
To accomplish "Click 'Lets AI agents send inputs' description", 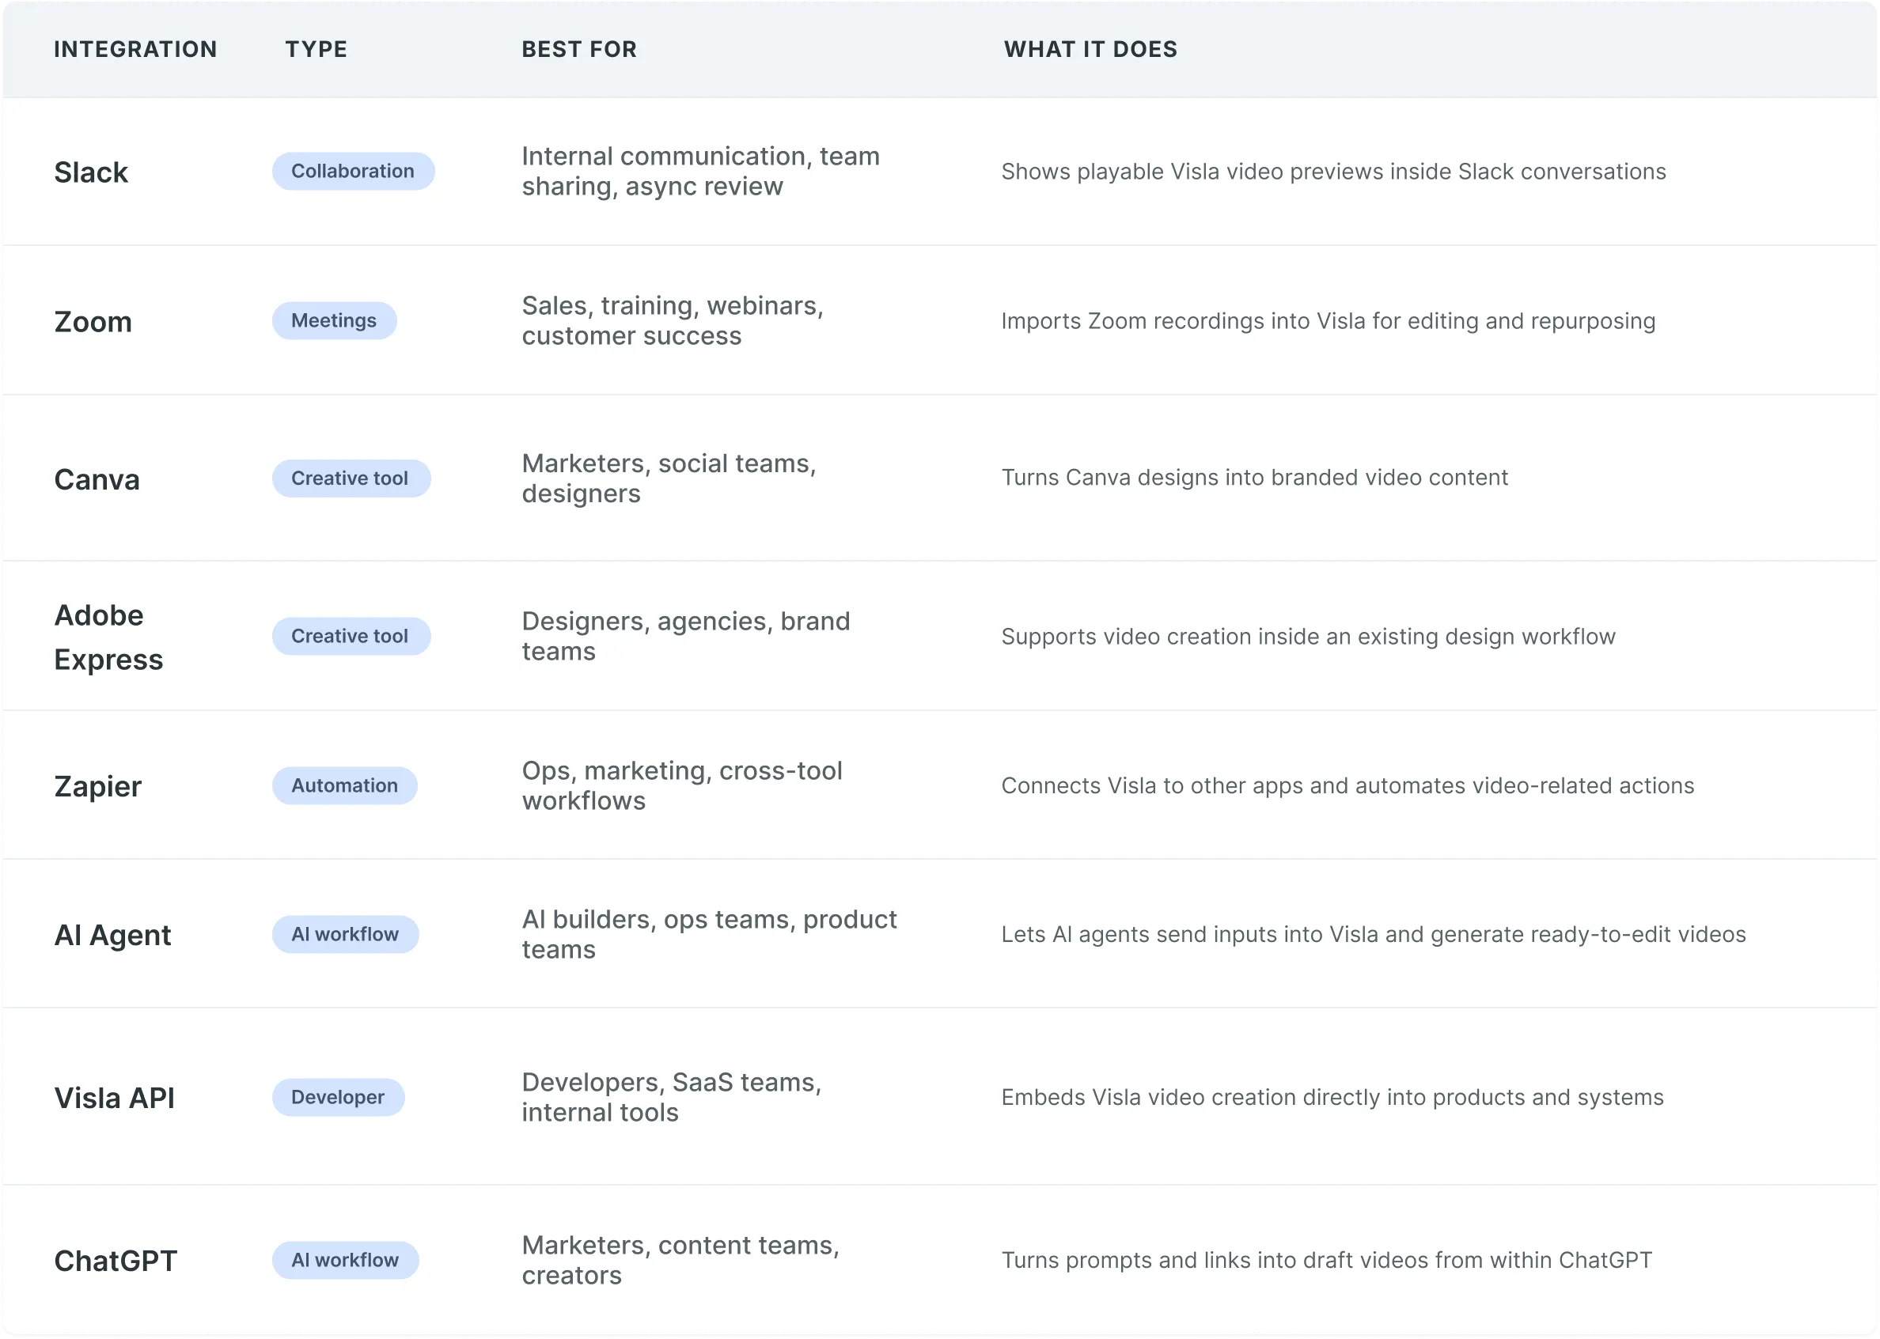I will 1374,934.
